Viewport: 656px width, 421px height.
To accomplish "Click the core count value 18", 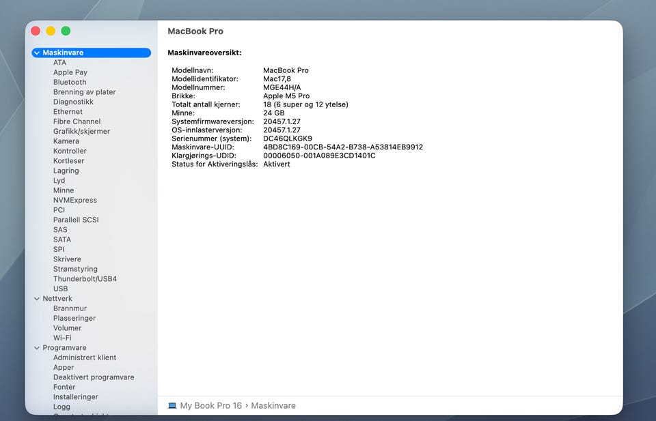I will pyautogui.click(x=305, y=104).
